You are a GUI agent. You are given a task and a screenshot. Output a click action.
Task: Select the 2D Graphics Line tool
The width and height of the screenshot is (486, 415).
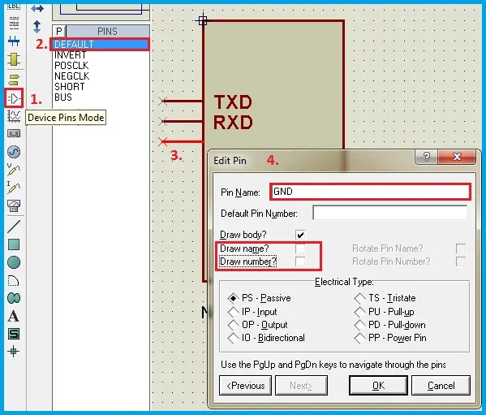click(x=14, y=226)
